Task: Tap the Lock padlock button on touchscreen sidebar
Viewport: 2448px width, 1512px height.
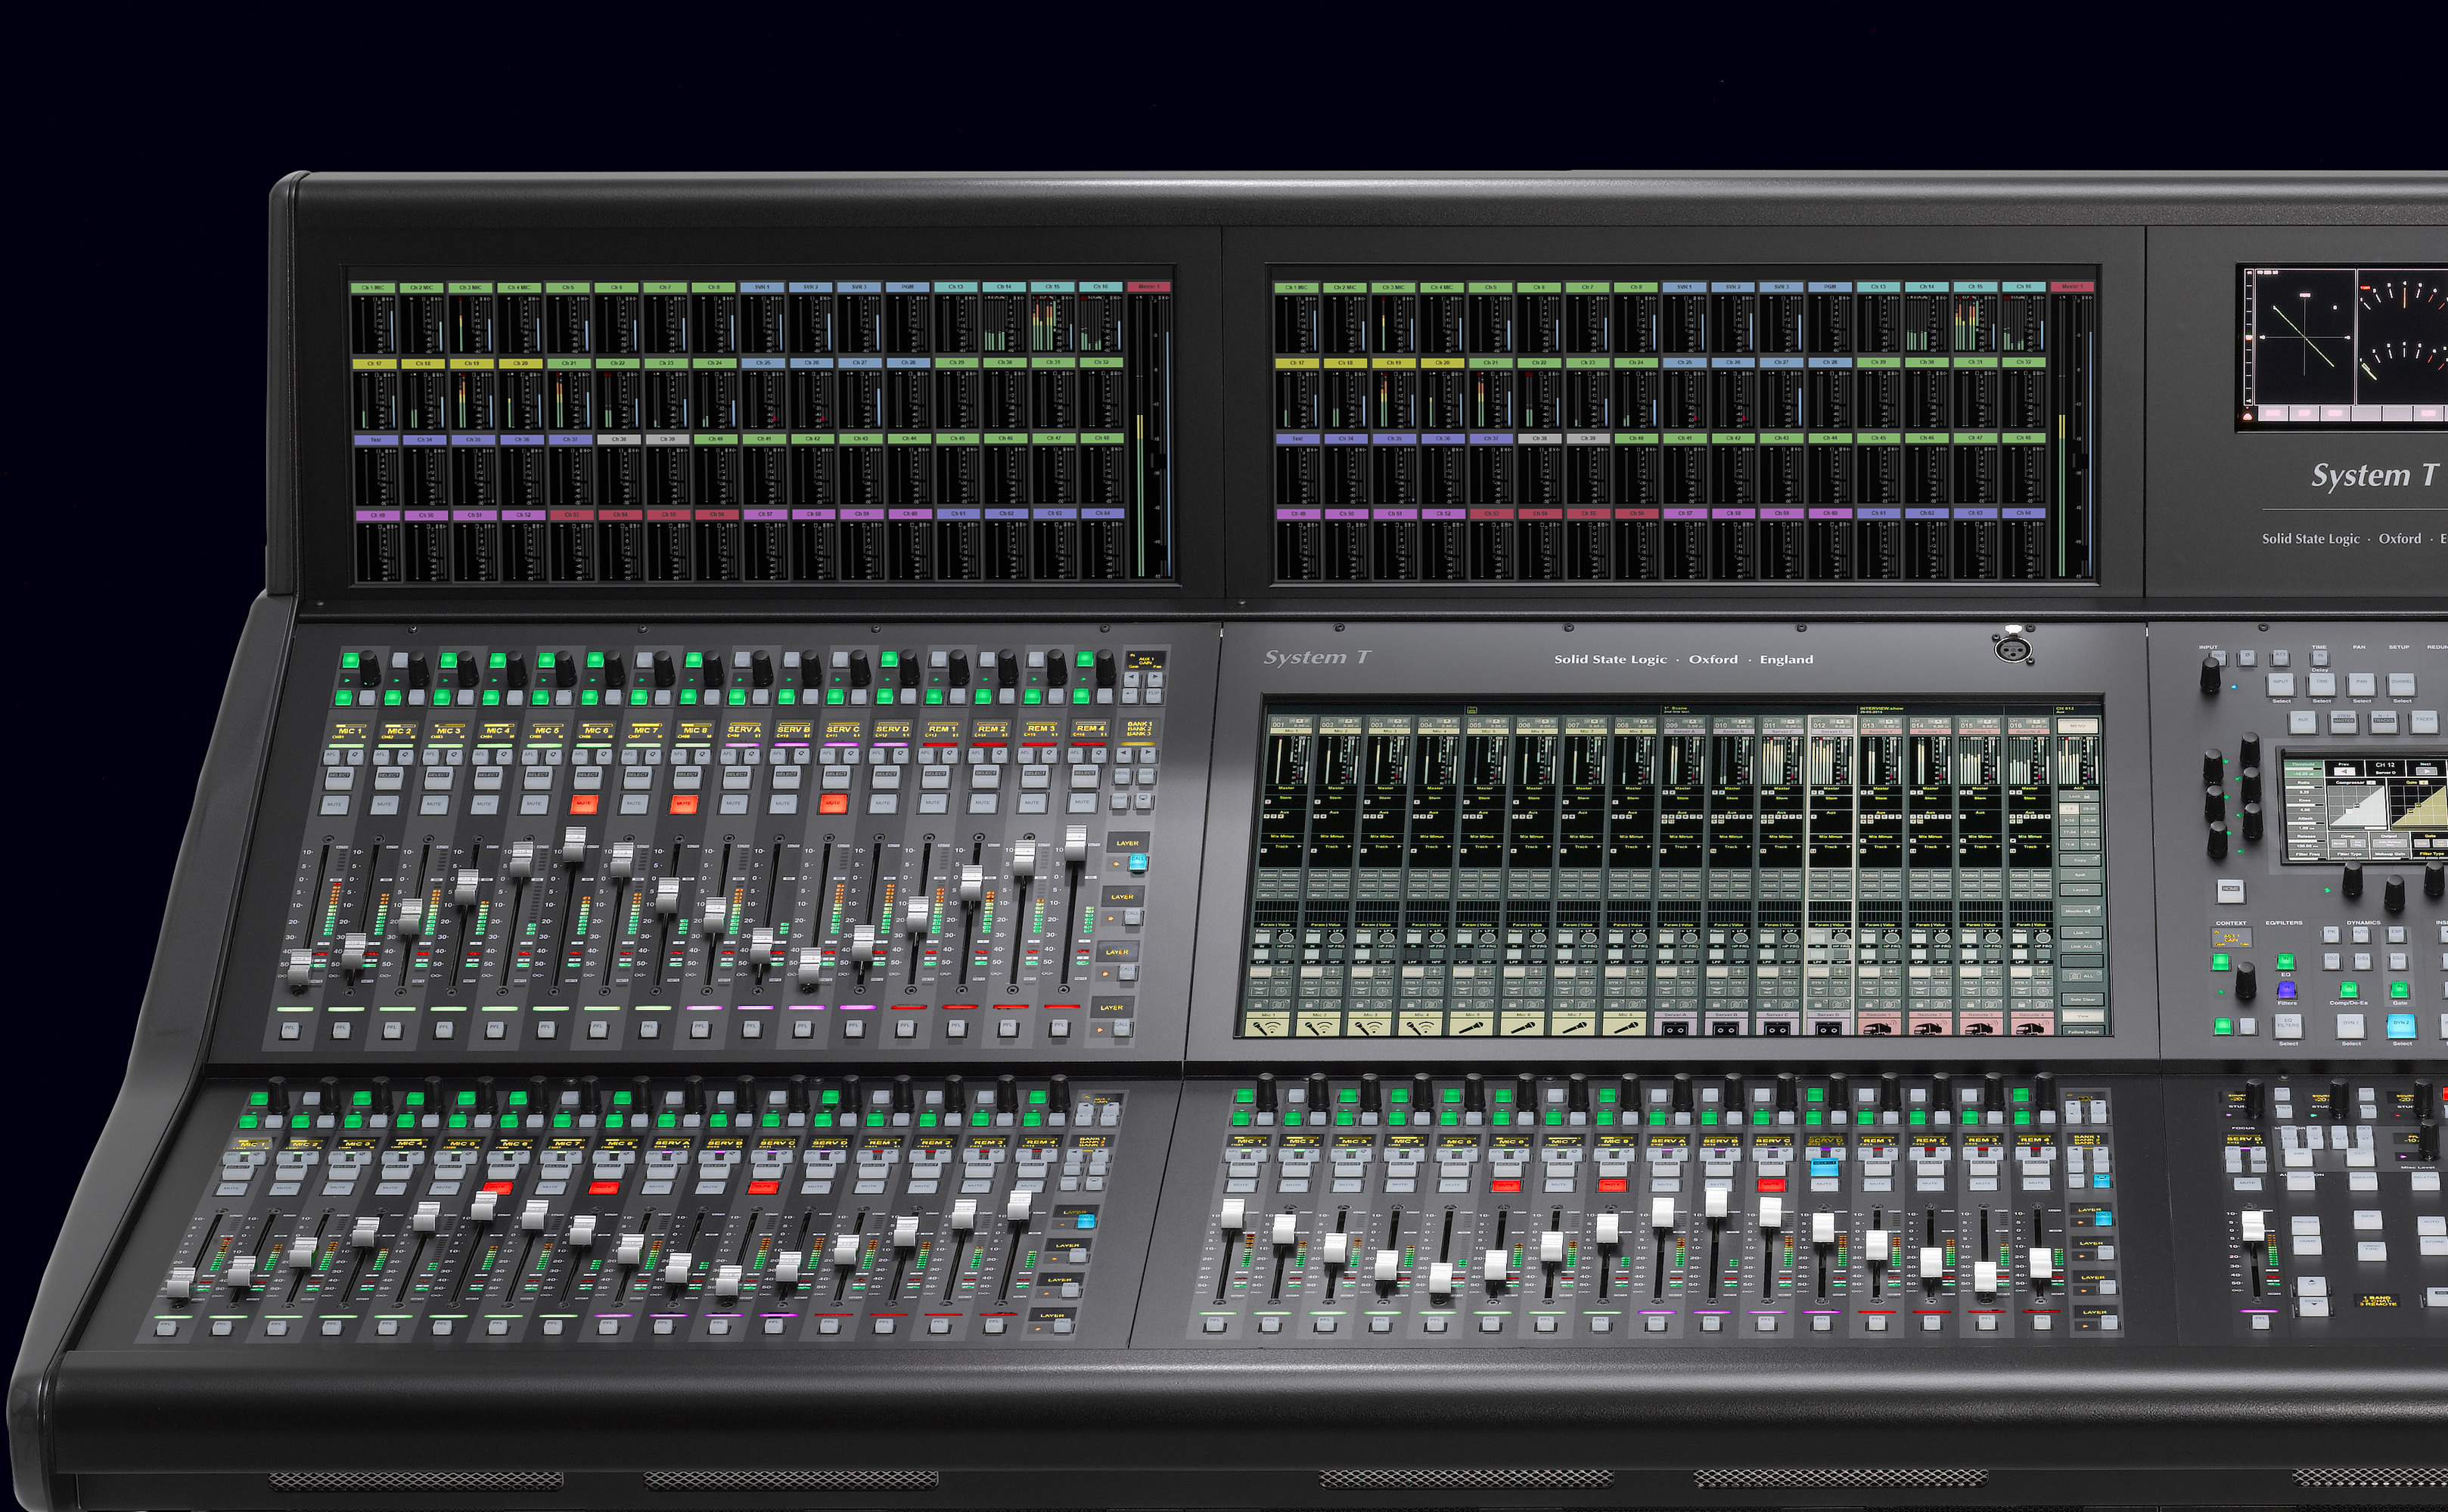Action: click(x=2080, y=797)
